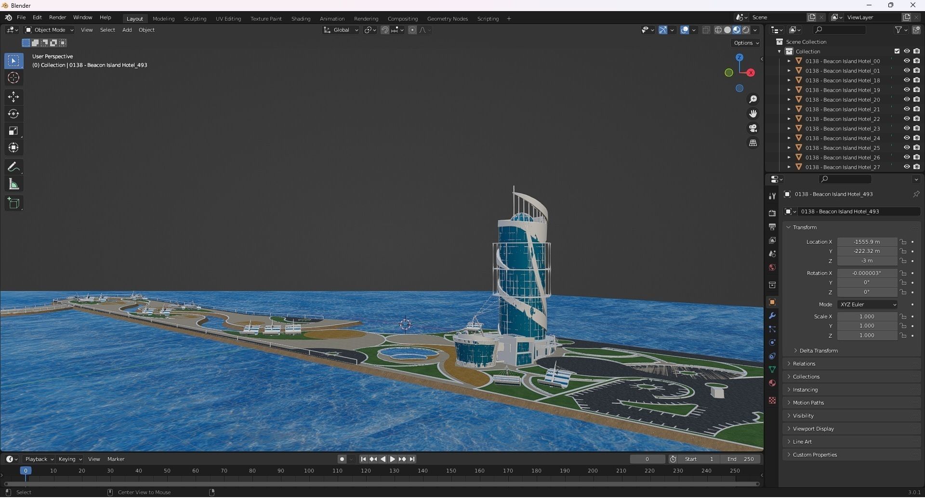The height and width of the screenshot is (501, 925).
Task: Open the Render properties tab
Action: pos(772,213)
